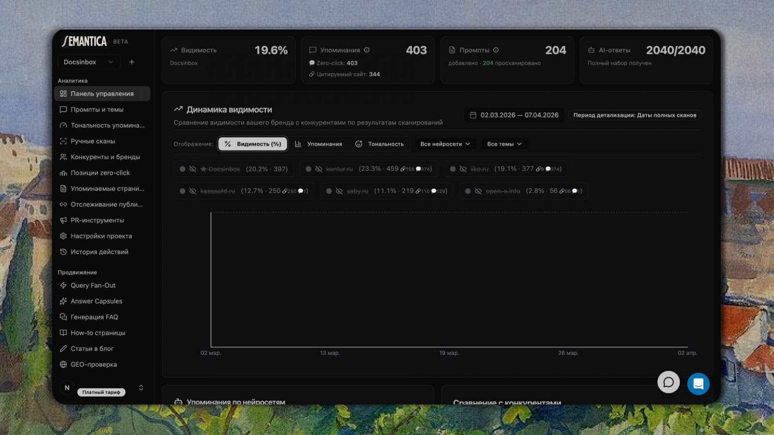The width and height of the screenshot is (774, 435).
Task: Show the Docsinbox series on chart
Action: 193,169
